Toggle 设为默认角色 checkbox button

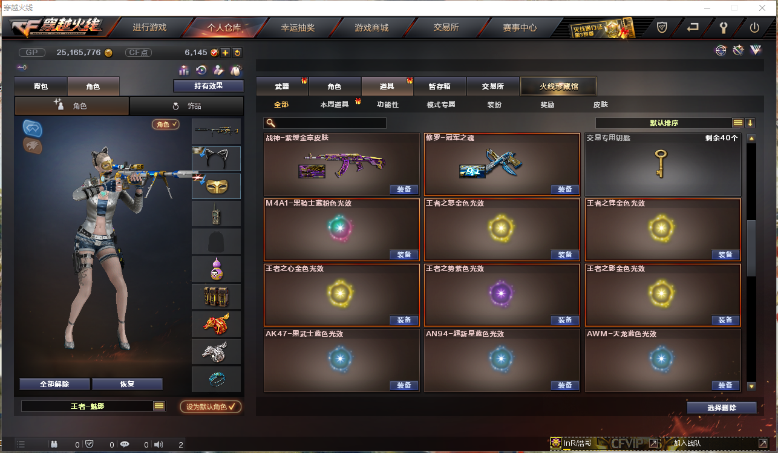click(x=211, y=406)
